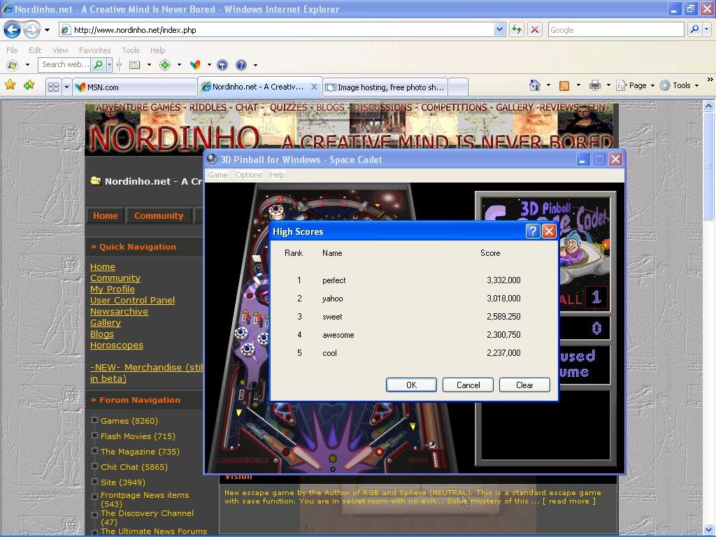716x537 pixels.
Task: Open the address bar URL dropdown
Action: (499, 29)
